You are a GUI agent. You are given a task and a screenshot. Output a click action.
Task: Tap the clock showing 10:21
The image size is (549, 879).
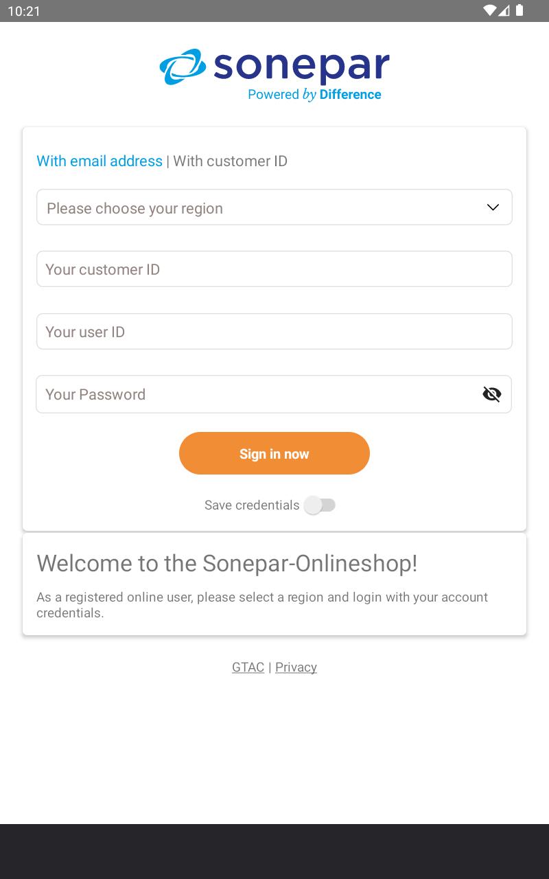24,11
